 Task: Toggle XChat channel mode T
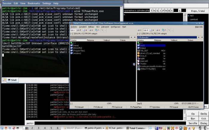point(151,11)
